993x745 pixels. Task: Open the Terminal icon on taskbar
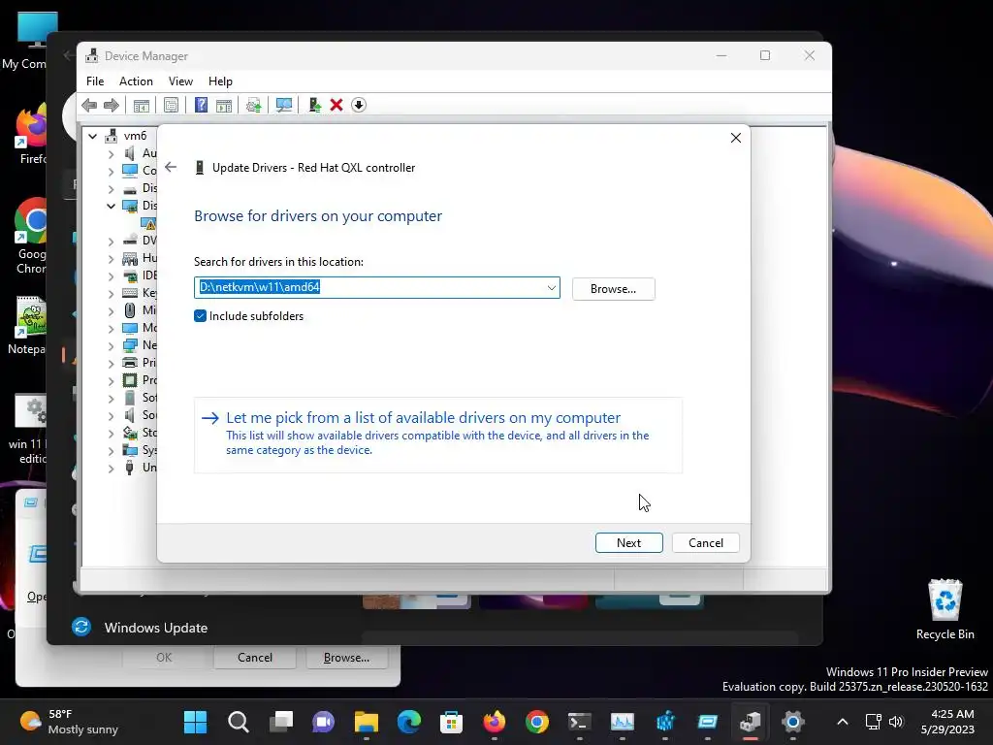(580, 722)
